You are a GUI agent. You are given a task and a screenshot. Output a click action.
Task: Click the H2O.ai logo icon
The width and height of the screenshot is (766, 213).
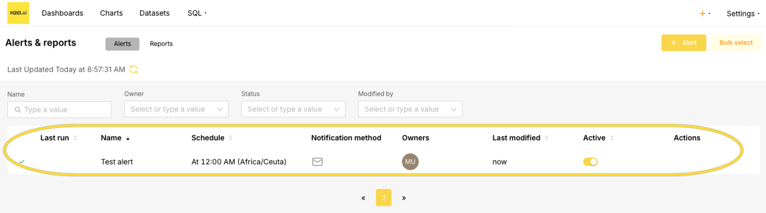[x=18, y=13]
